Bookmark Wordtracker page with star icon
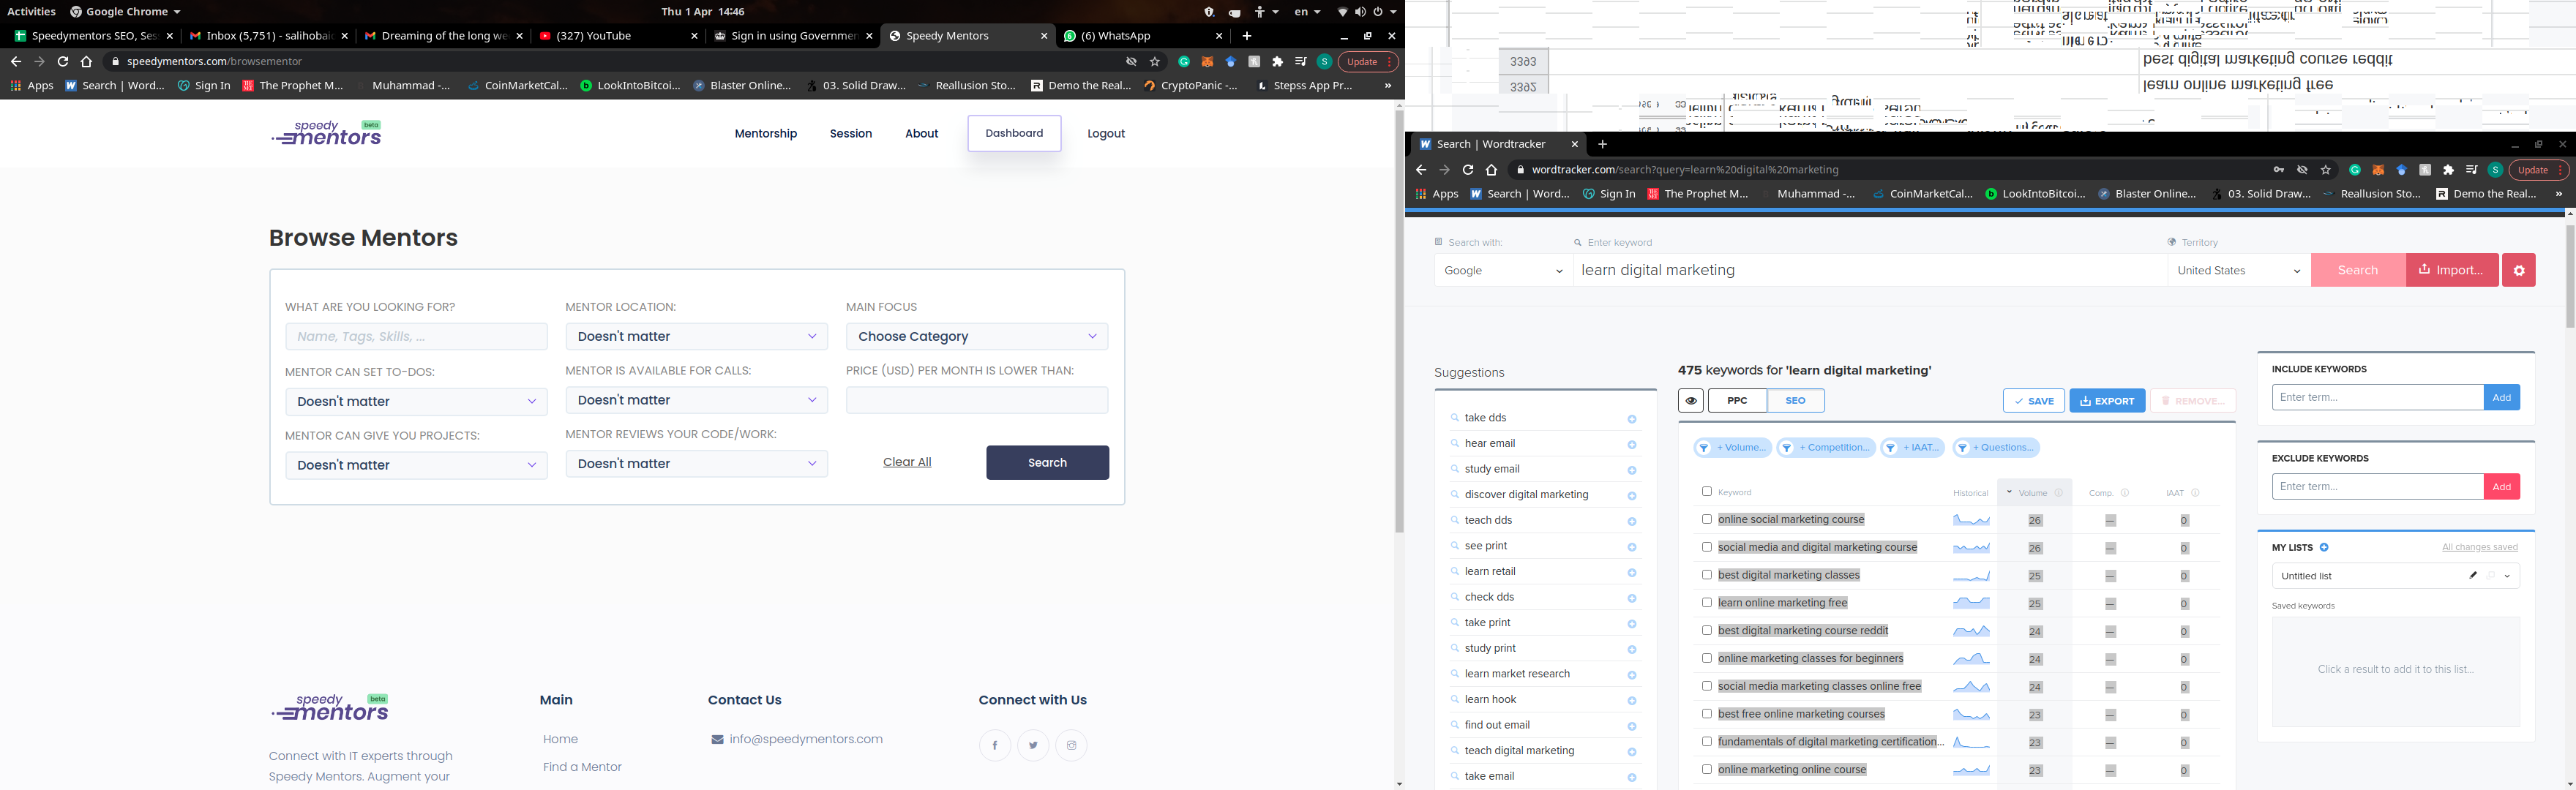Viewport: 2576px width, 790px height. [2326, 170]
